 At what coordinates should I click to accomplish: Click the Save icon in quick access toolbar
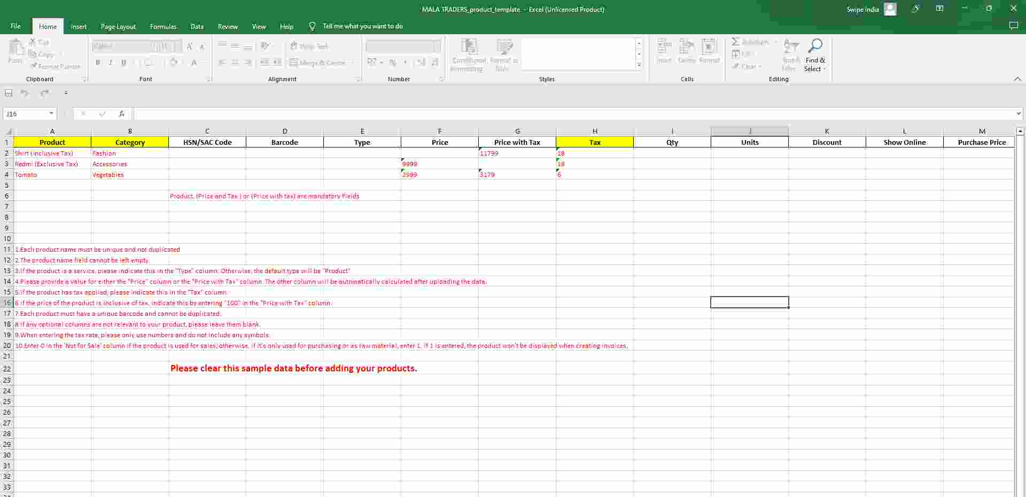(9, 93)
